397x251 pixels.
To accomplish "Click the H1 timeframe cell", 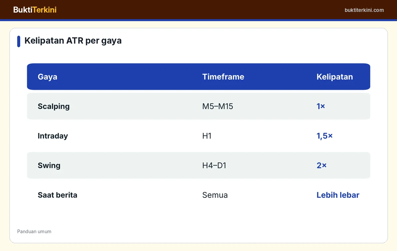I will [x=207, y=136].
